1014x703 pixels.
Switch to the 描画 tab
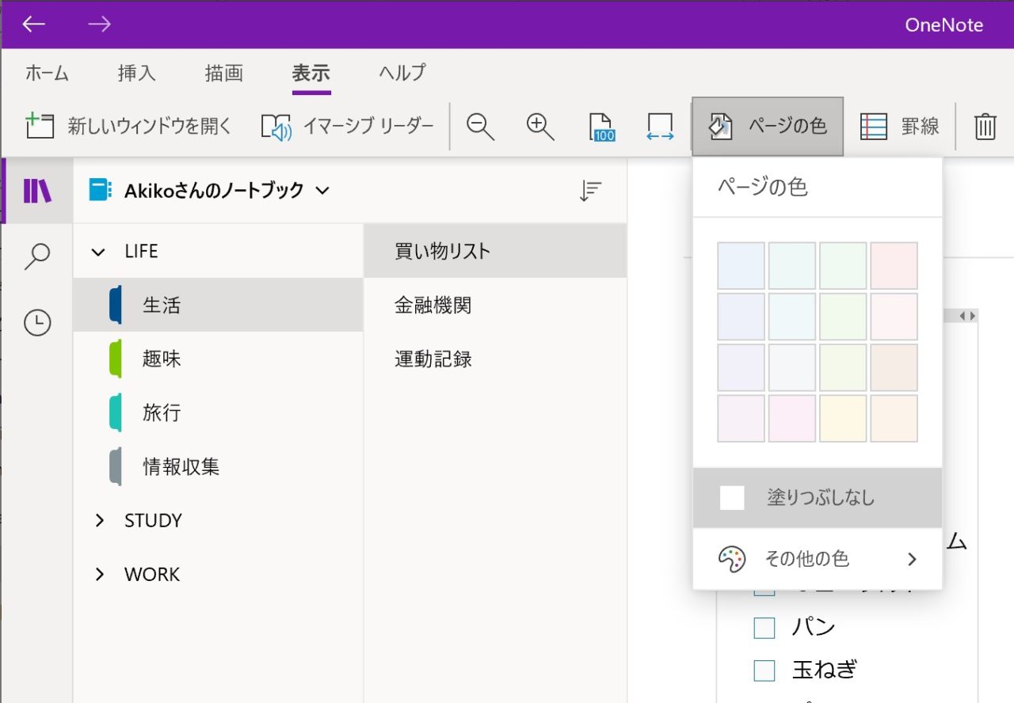click(x=223, y=74)
